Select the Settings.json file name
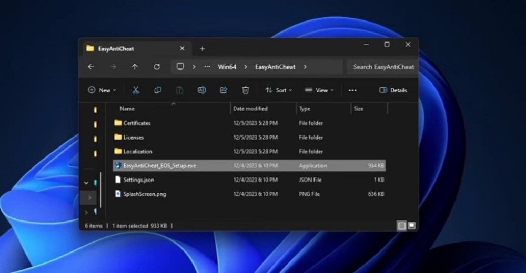 [x=139, y=180]
